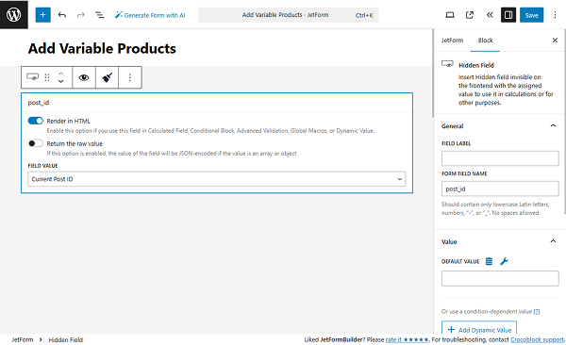Select Hidden Field in the breadcrumb

coord(66,339)
